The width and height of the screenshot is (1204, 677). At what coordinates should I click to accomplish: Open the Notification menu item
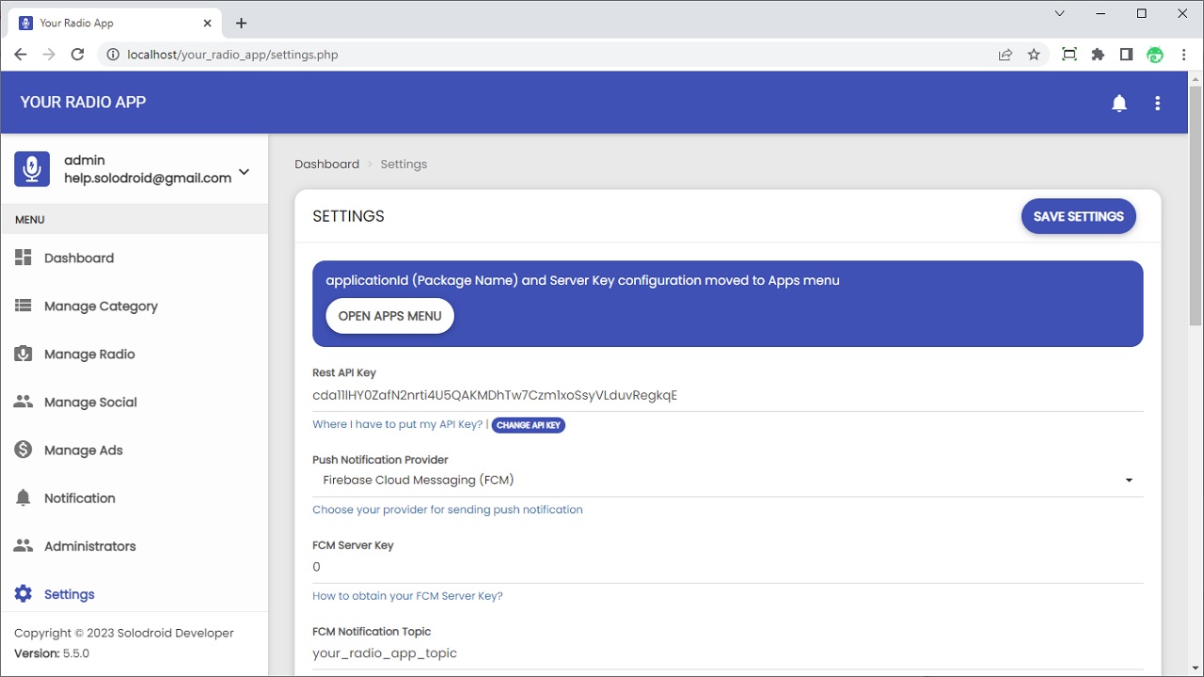pyautogui.click(x=79, y=498)
